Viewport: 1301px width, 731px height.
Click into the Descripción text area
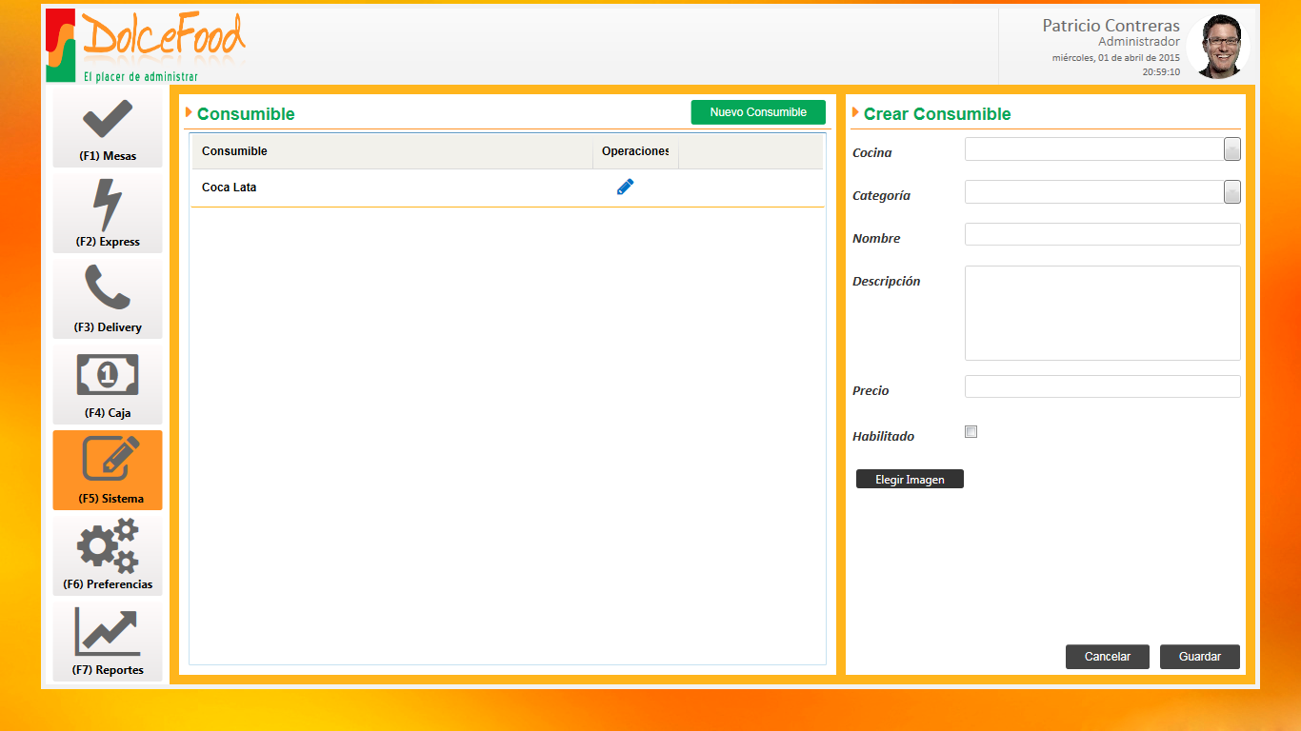point(1102,313)
